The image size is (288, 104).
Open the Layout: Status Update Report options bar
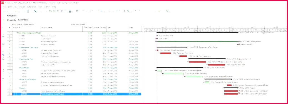click(22, 24)
